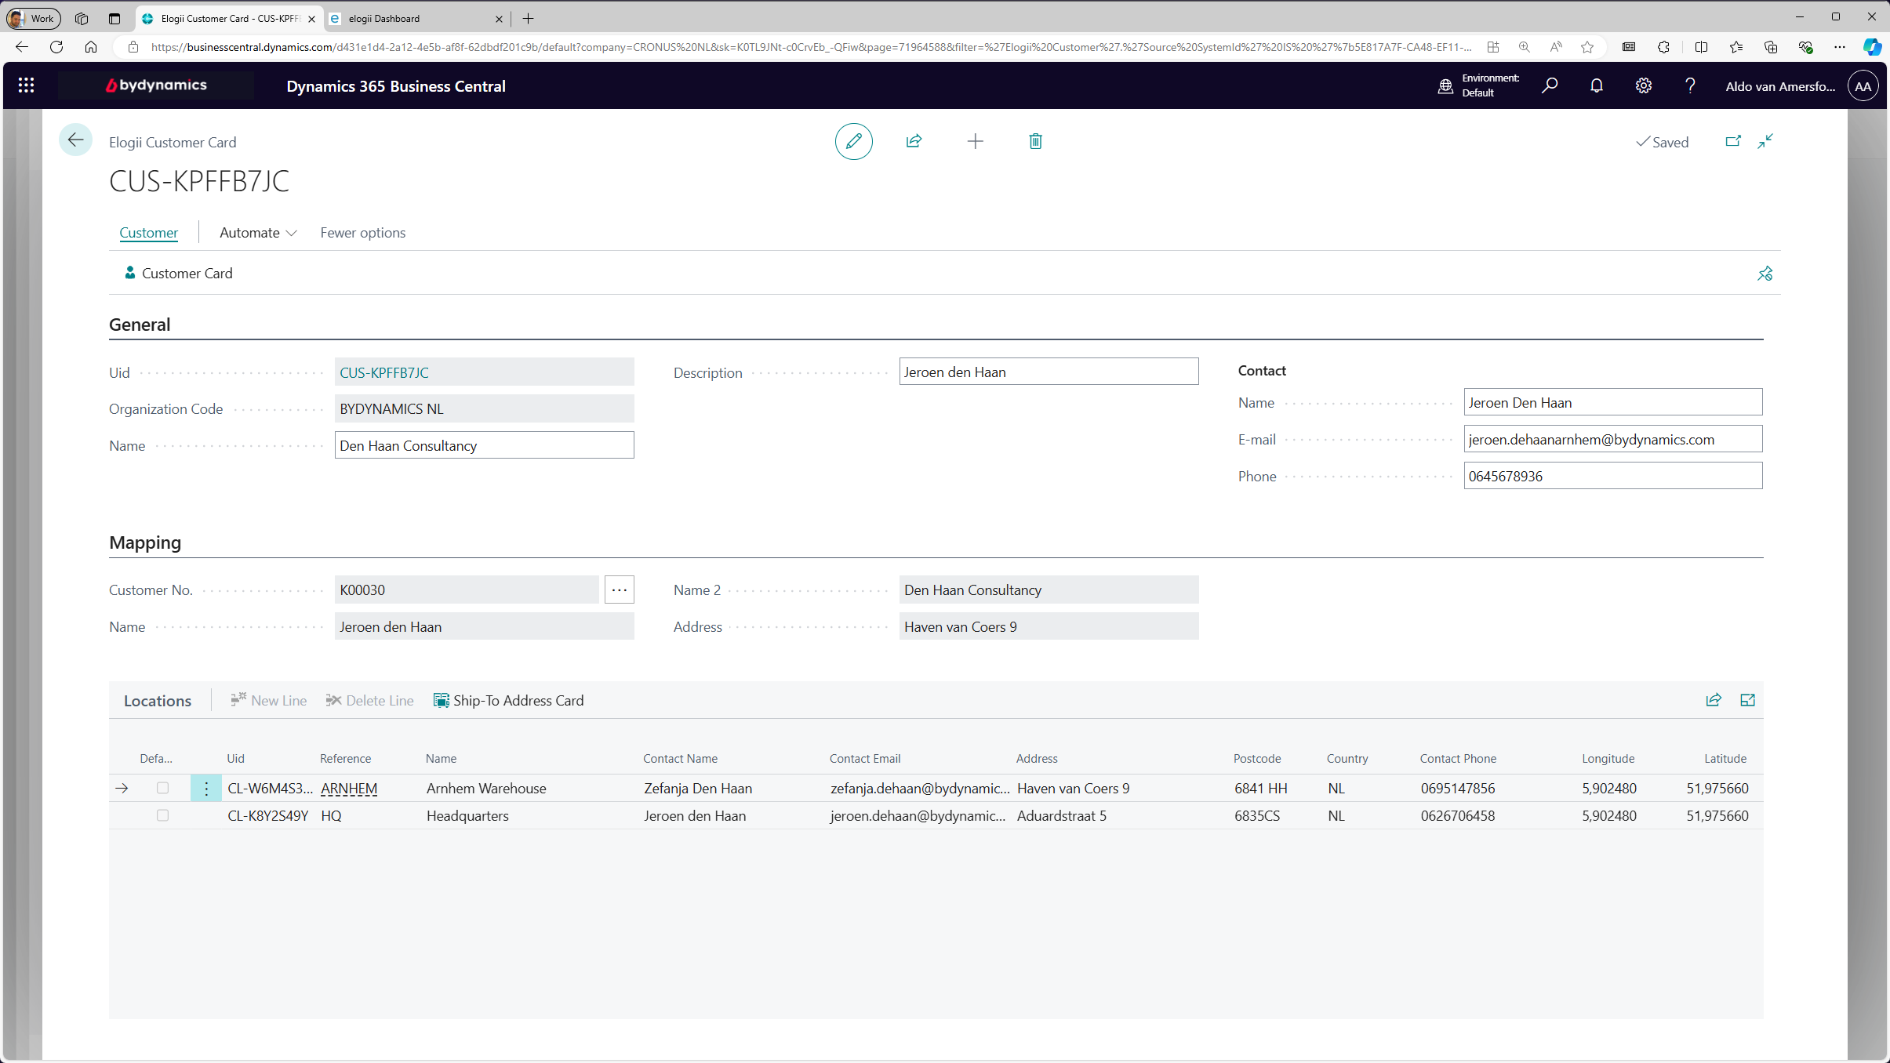Click the share icon in card header
This screenshot has height=1063, width=1890.
(x=914, y=141)
